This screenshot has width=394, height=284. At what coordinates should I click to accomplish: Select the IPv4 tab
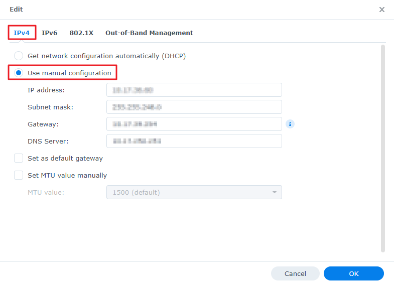click(x=22, y=33)
